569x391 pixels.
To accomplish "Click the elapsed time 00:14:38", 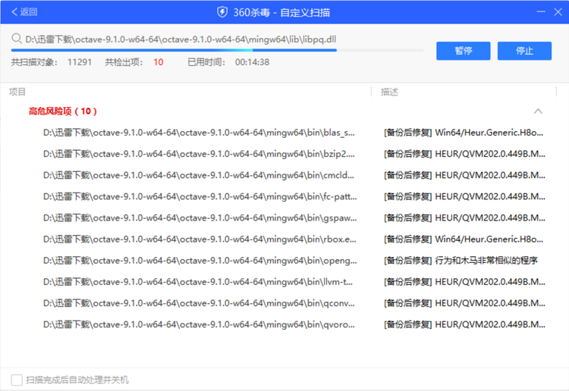I will (x=252, y=62).
